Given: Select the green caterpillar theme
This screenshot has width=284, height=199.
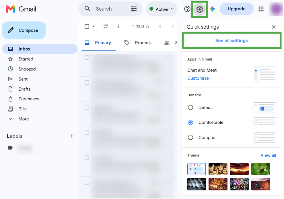Looking at the screenshot, I should (x=260, y=169).
